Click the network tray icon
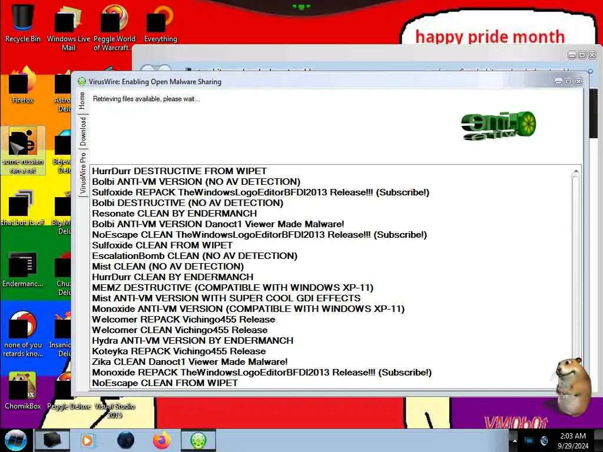 (529, 440)
